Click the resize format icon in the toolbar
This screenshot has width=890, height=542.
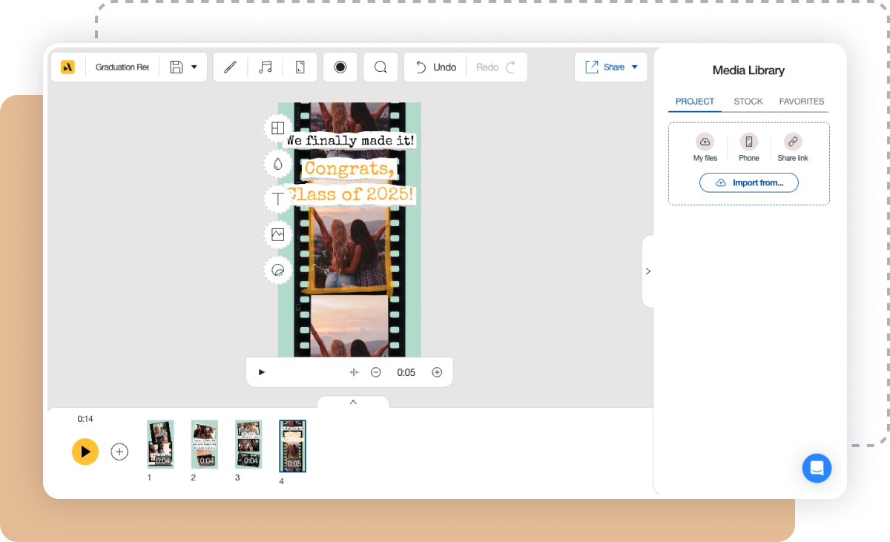point(300,67)
